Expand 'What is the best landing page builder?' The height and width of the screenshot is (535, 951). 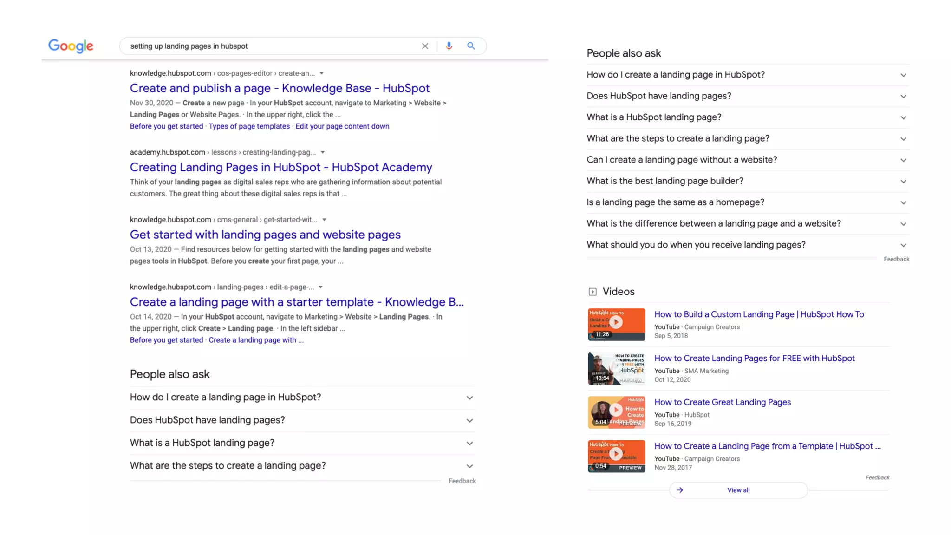pyautogui.click(x=903, y=181)
